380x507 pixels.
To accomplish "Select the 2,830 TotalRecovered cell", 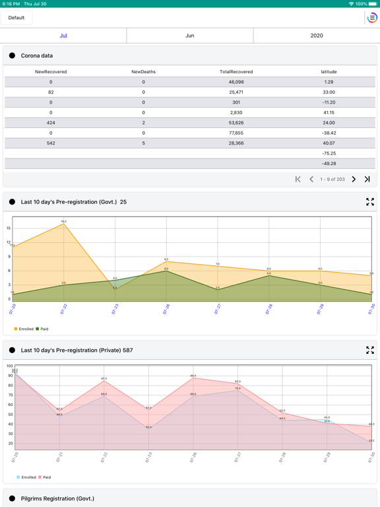I will coord(236,112).
